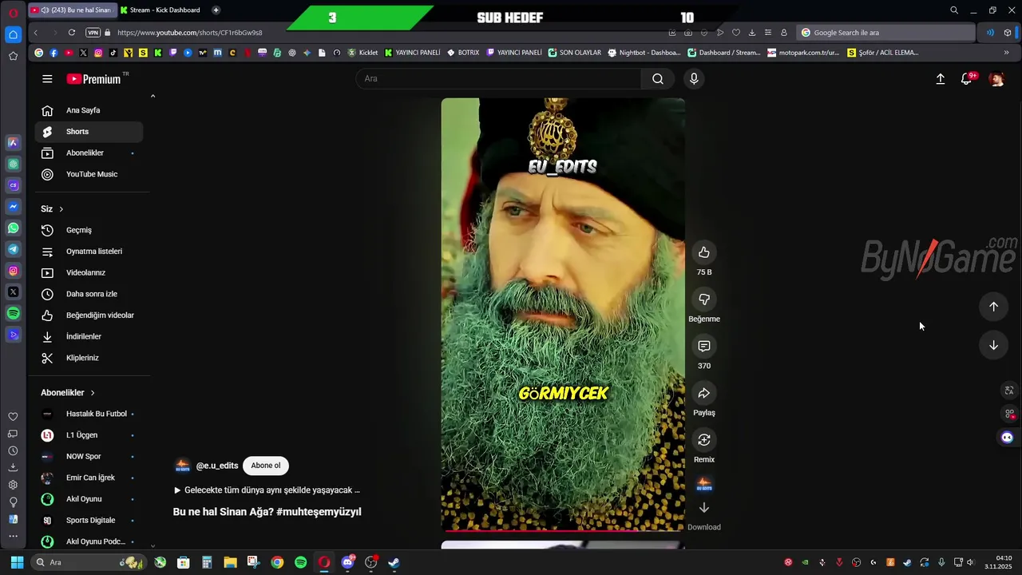Open YouTube notifications bell
1022x575 pixels.
click(966, 78)
